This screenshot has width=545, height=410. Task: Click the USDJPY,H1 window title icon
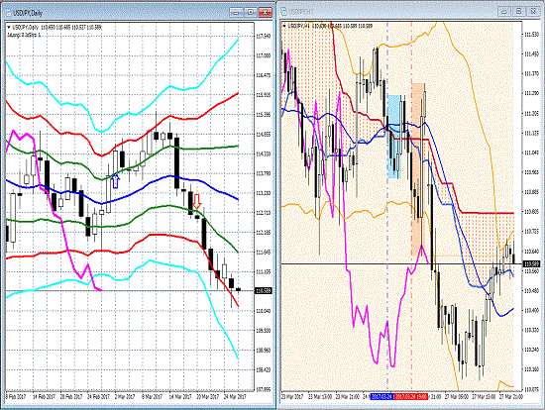283,11
